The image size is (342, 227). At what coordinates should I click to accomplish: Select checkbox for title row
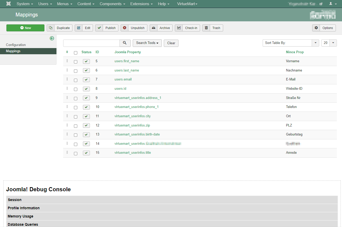click(75, 153)
